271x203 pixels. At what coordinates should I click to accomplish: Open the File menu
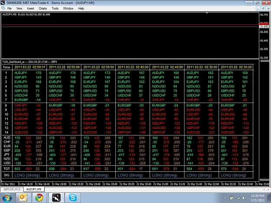point(10,9)
